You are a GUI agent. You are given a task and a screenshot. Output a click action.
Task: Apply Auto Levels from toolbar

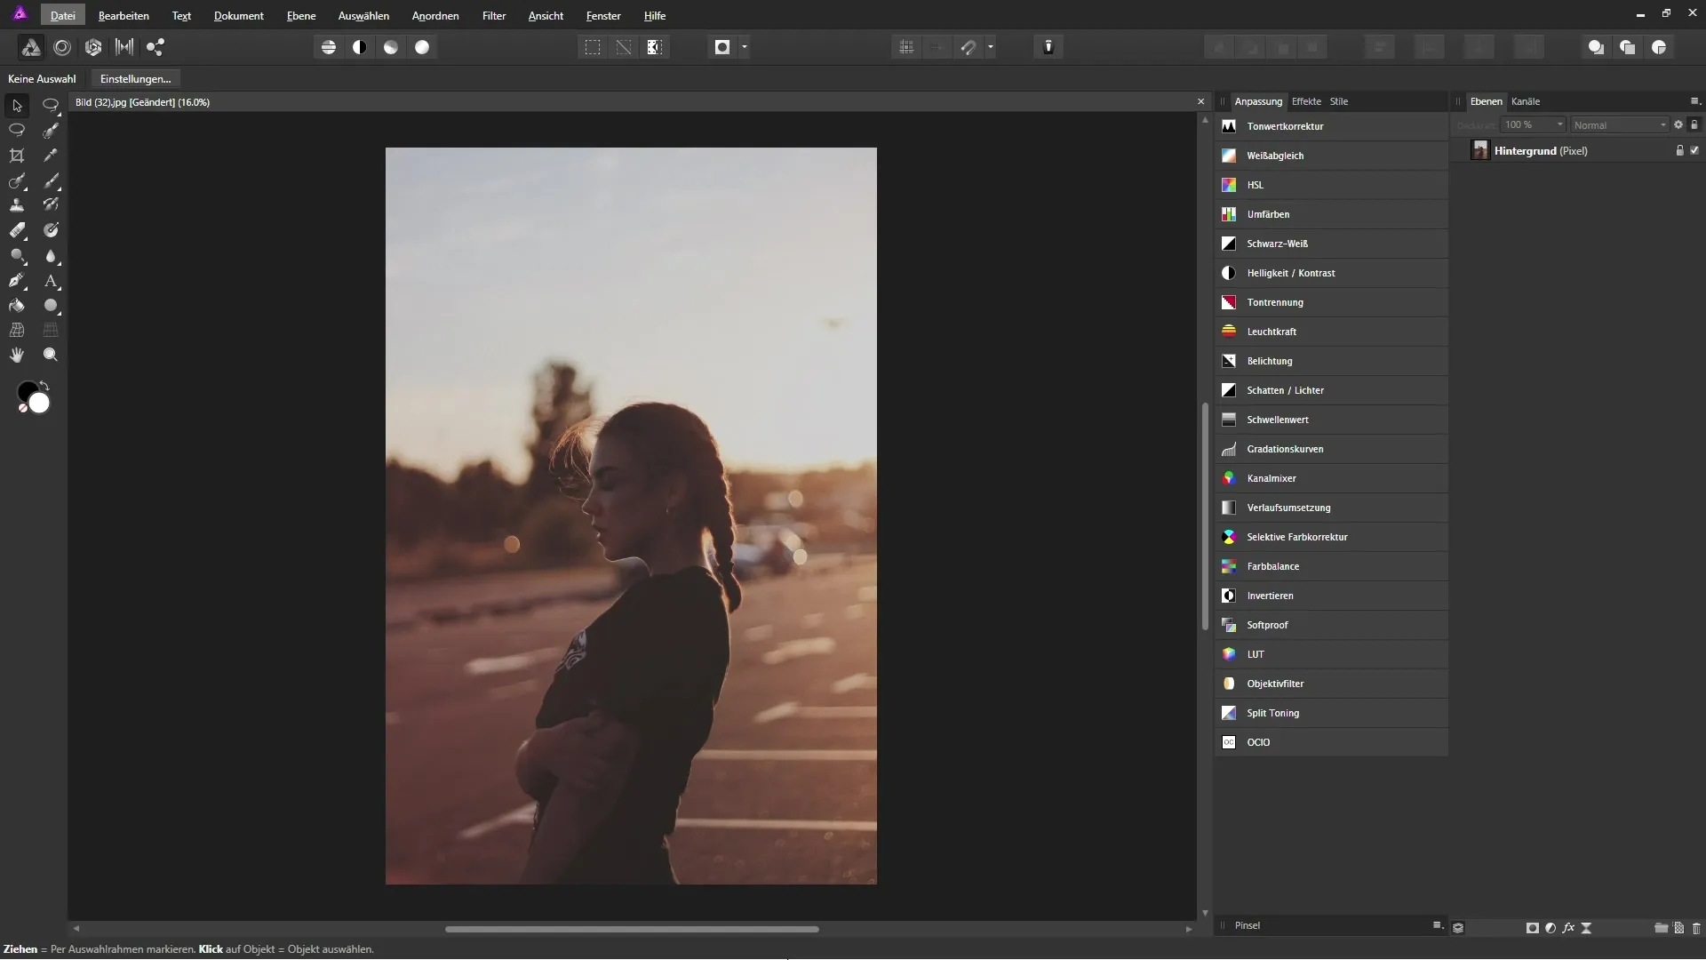click(329, 47)
